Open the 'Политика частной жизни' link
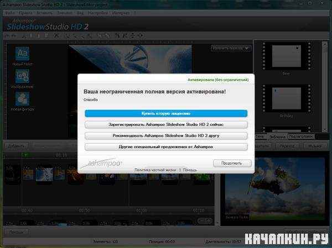The width and height of the screenshot is (332, 248). tap(155, 170)
